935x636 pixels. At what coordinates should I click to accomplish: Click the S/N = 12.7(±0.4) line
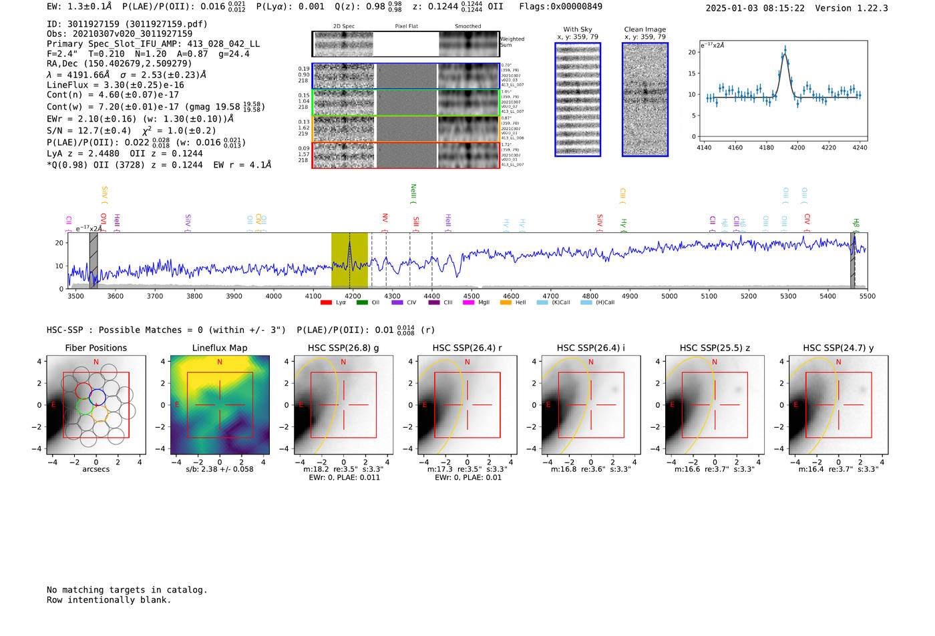coord(132,131)
